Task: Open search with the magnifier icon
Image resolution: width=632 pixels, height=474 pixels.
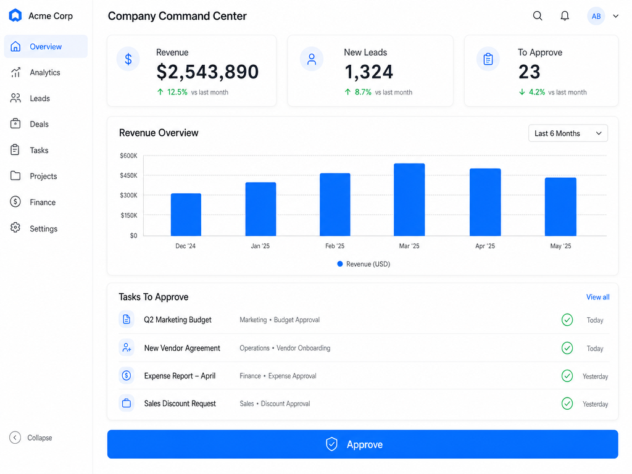Action: tap(538, 15)
